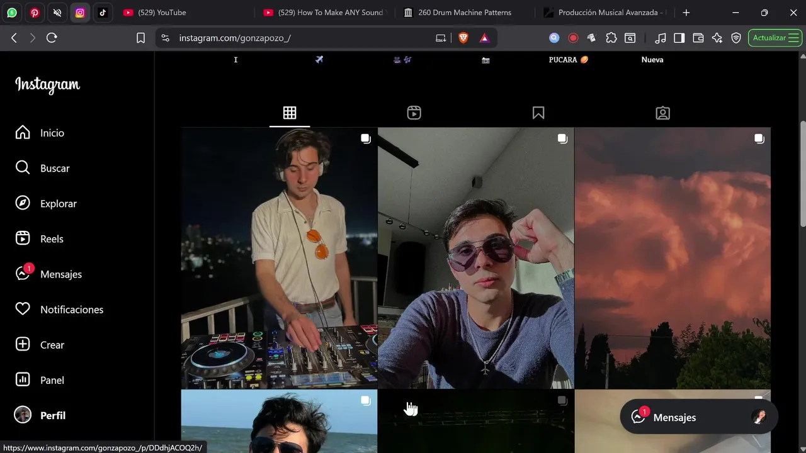Open Brave Rewards triangle icon
The height and width of the screenshot is (453, 806).
pyautogui.click(x=484, y=38)
